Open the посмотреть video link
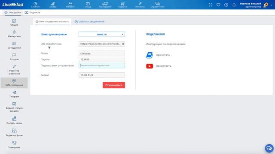Image resolution: width=275 pixels, height=154 pixels. click(x=164, y=66)
